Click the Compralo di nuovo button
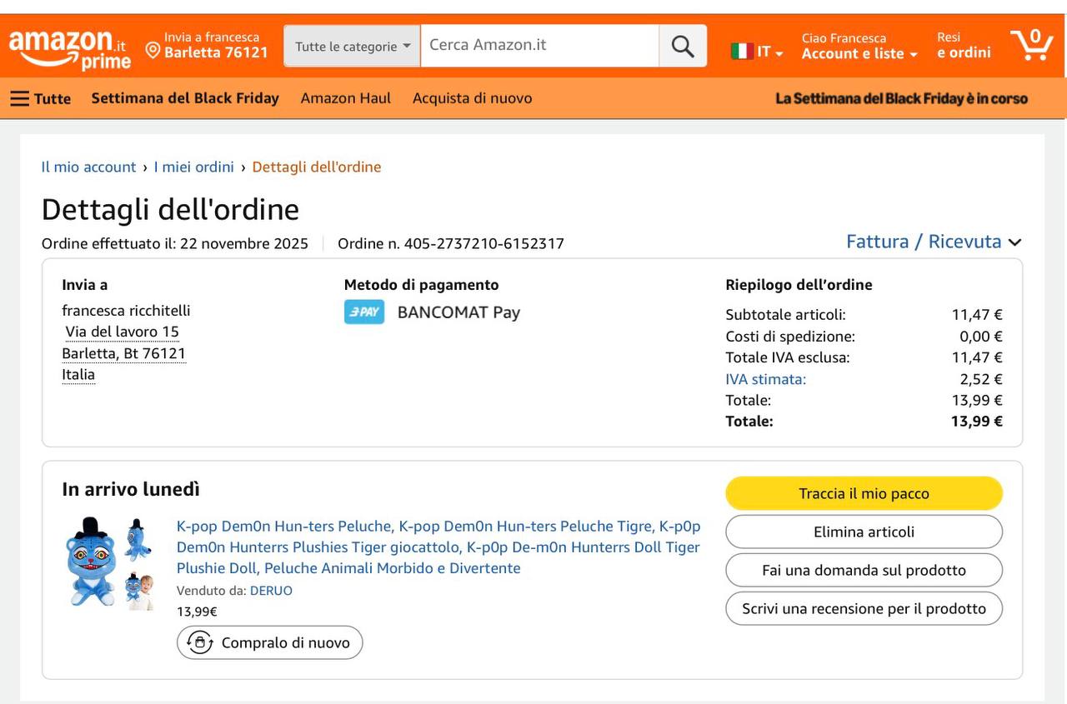Viewport: 1067px width, 704px height. tap(269, 642)
